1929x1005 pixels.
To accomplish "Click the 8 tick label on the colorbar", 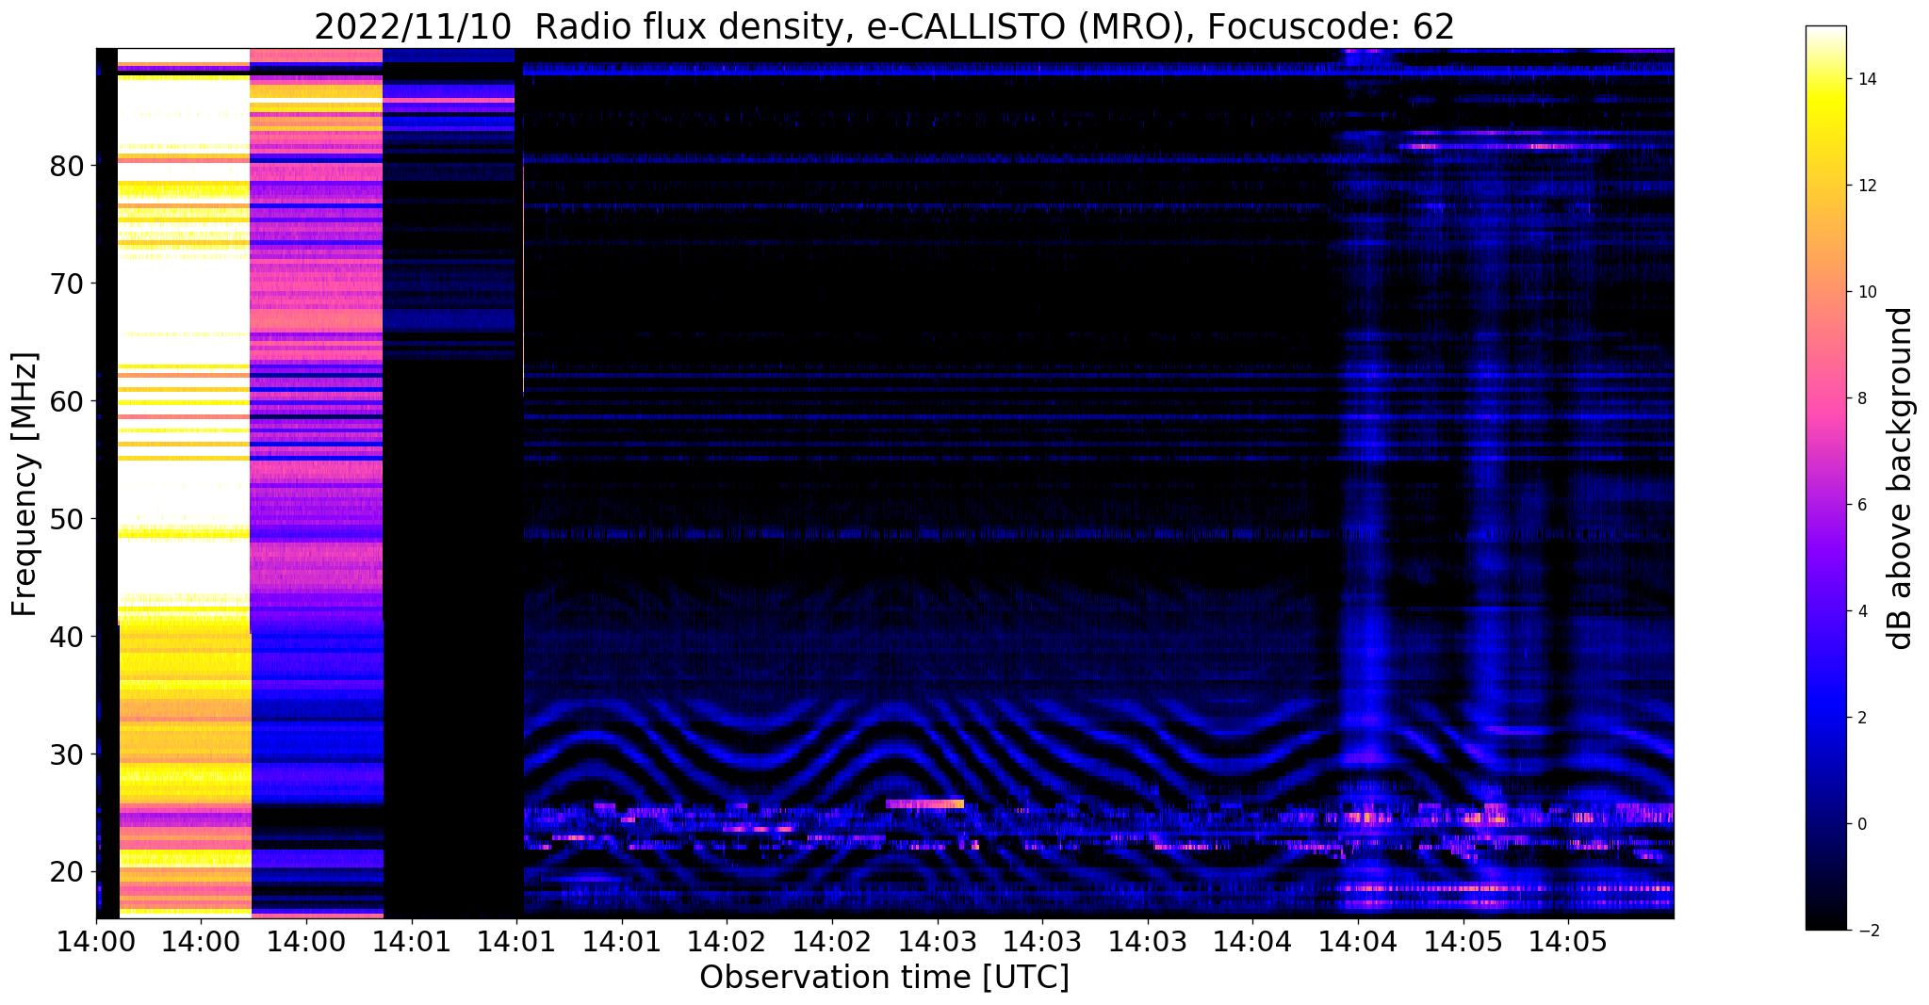I will pyautogui.click(x=1861, y=399).
